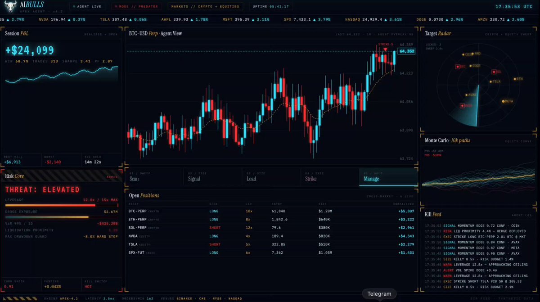The width and height of the screenshot is (540, 302).
Task: Click the red Leverage bar in Risk Core
Action: tap(50, 205)
